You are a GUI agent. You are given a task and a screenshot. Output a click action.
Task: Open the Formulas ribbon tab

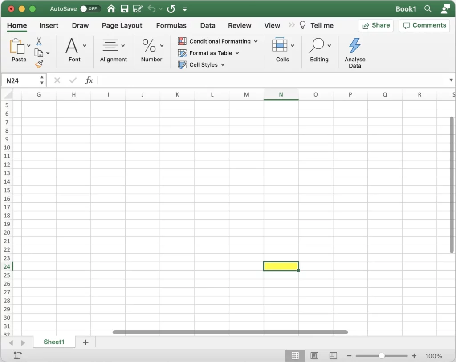pyautogui.click(x=171, y=25)
